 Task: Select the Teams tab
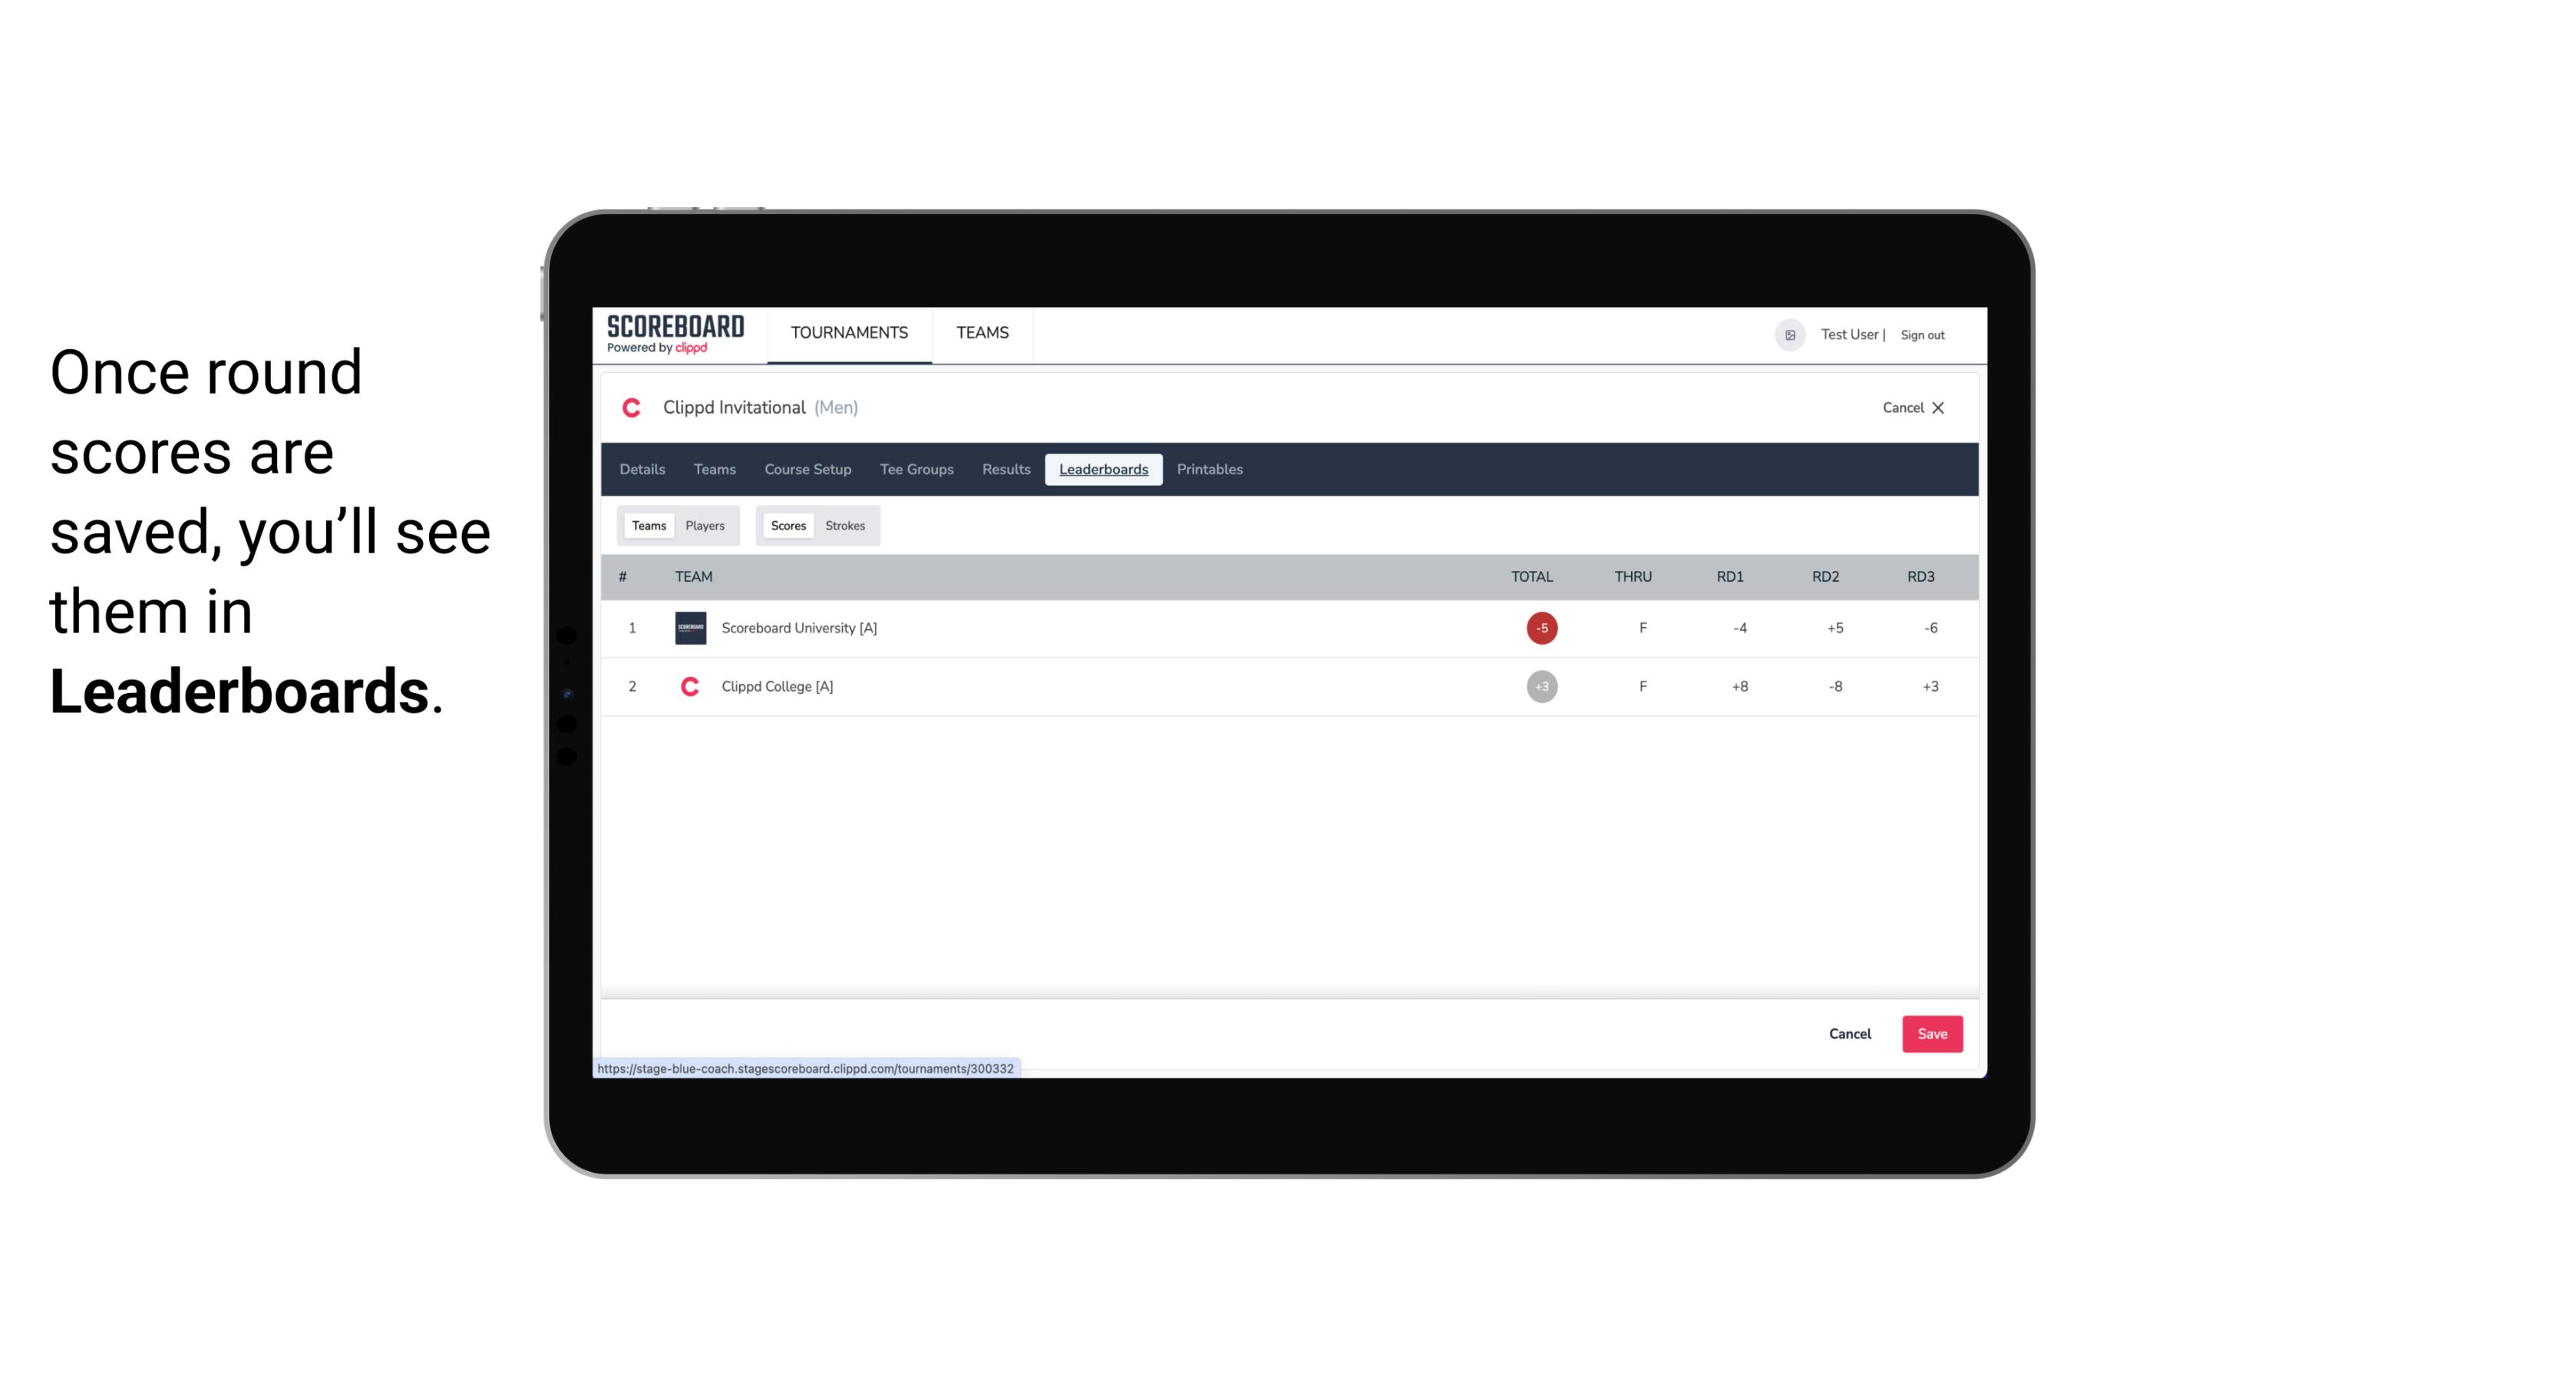647,524
